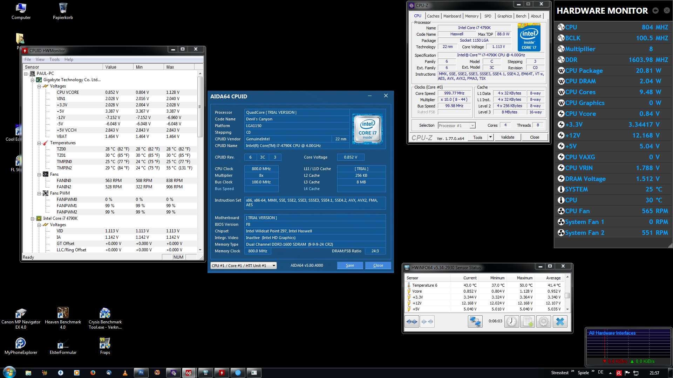Screen dimensions: 673x378
Task: Click the Validate button in CPU-Z
Action: pyautogui.click(x=507, y=137)
